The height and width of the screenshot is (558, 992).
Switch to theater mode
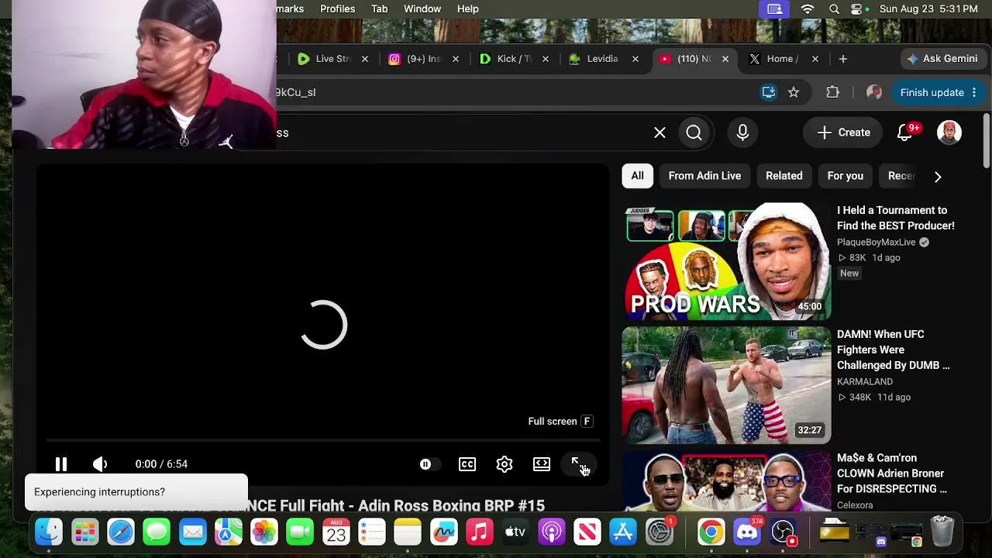[542, 464]
